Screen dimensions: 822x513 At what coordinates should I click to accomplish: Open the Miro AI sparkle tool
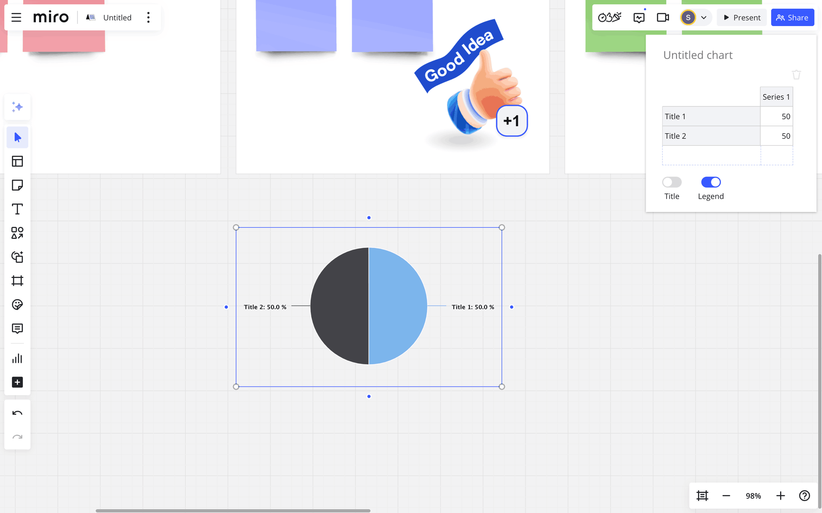pos(18,107)
